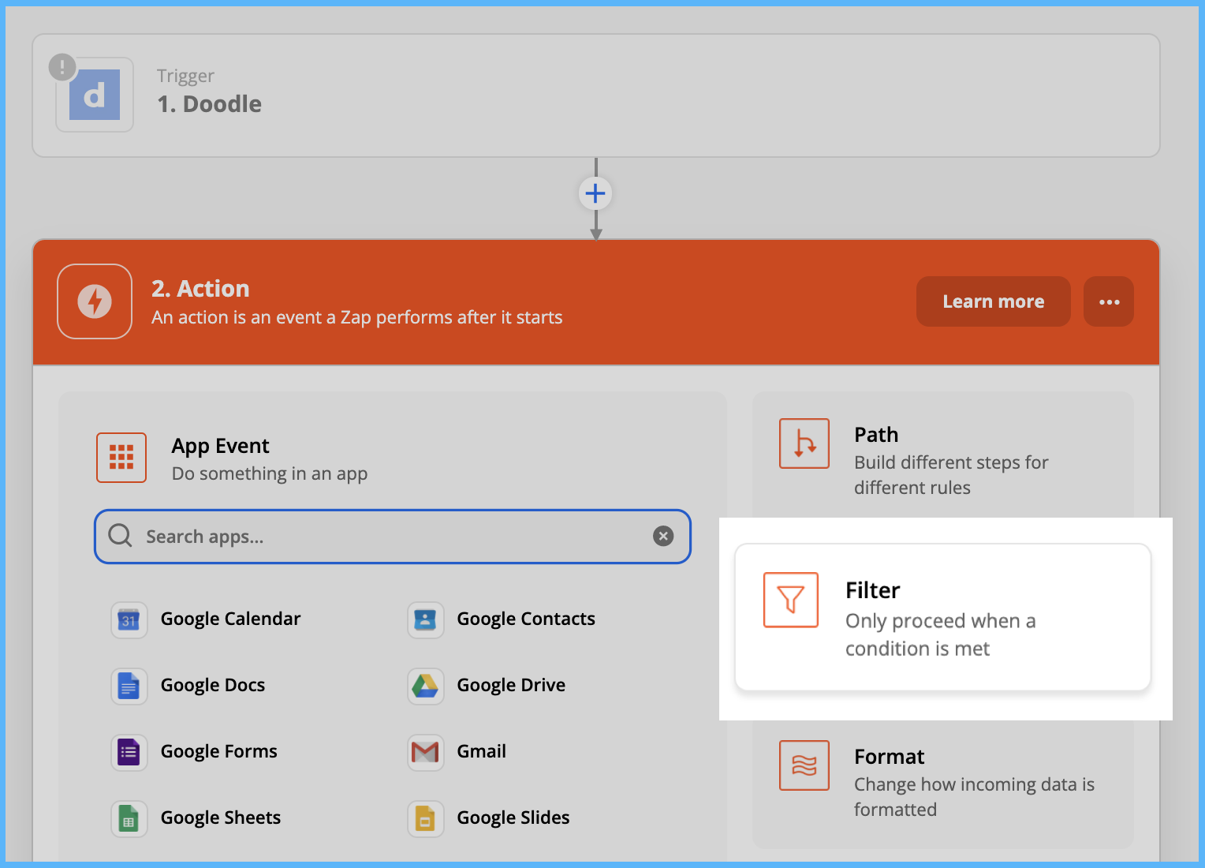
Task: Click the '2. Action' step heading
Action: point(200,289)
